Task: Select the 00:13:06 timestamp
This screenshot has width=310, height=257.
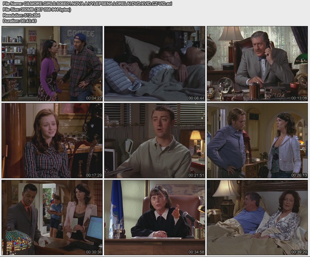Action: coord(299,98)
